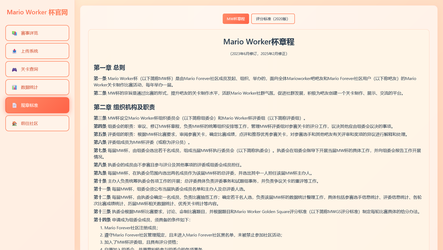The width and height of the screenshot is (443, 250).
Task: Click the 第一条 article label
Action: 100,78
